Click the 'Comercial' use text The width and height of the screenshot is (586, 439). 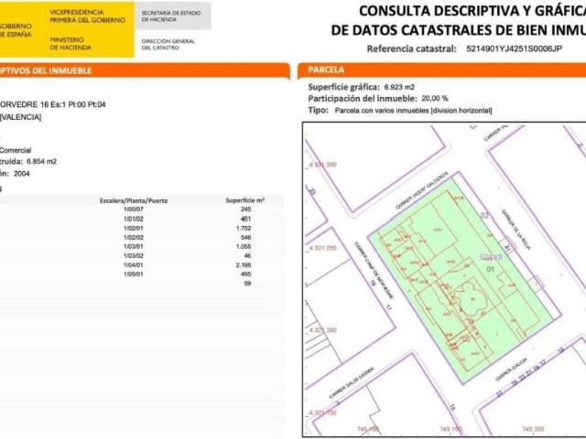16,150
